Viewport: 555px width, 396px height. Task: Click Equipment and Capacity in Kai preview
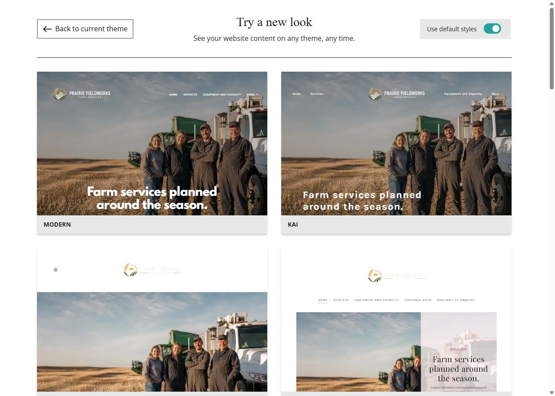click(463, 94)
